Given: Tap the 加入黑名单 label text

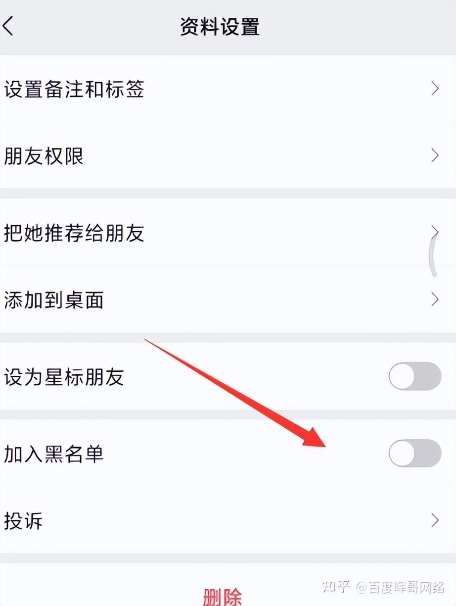Looking at the screenshot, I should 54,454.
